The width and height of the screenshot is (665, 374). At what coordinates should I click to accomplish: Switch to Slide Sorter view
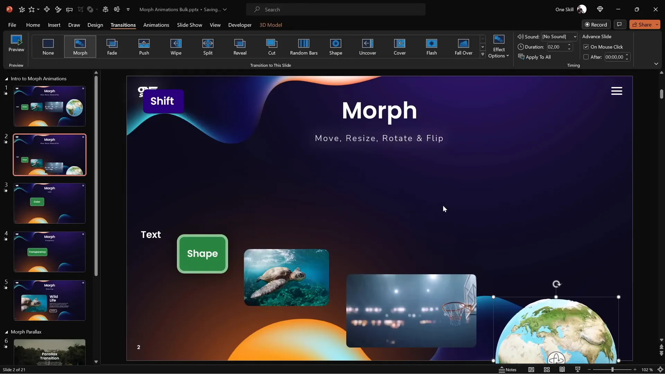pos(547,369)
